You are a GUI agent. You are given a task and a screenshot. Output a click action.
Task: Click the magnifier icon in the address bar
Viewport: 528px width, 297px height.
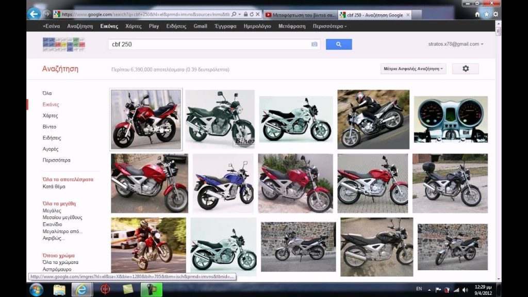click(234, 14)
